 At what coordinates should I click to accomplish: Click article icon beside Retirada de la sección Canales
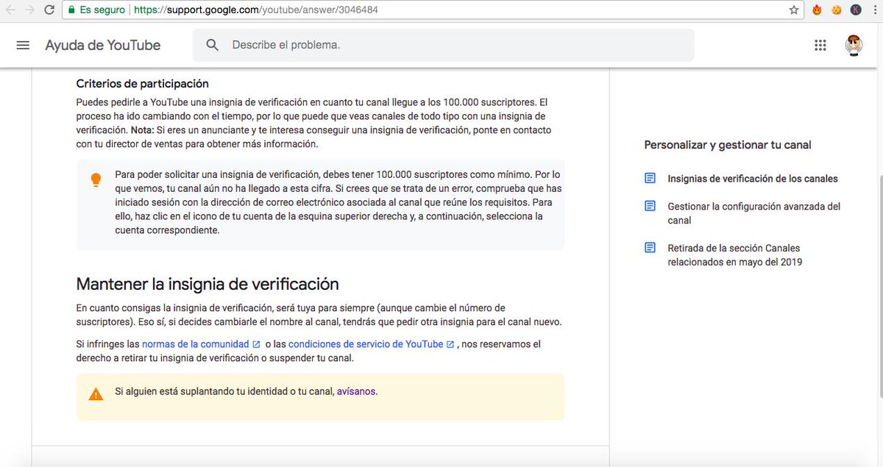pyautogui.click(x=650, y=248)
